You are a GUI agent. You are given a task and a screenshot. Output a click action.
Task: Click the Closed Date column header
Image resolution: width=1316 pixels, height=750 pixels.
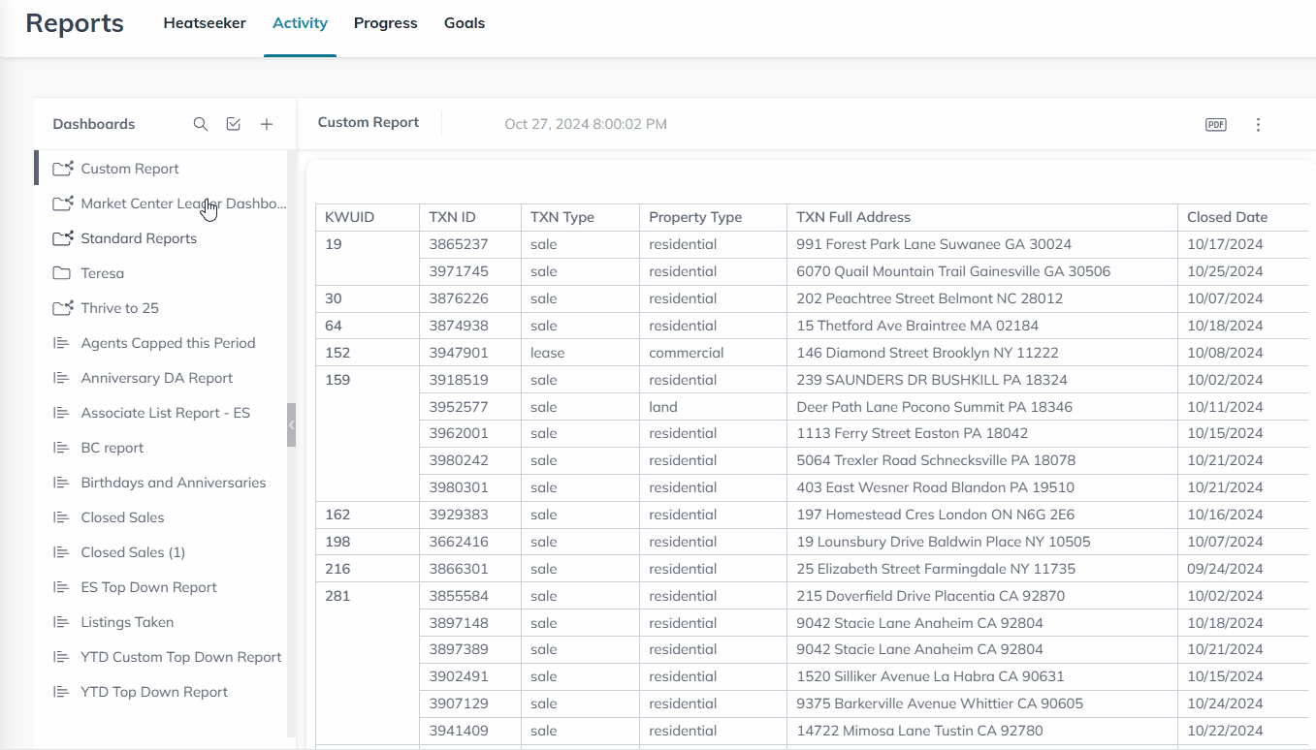pos(1245,217)
